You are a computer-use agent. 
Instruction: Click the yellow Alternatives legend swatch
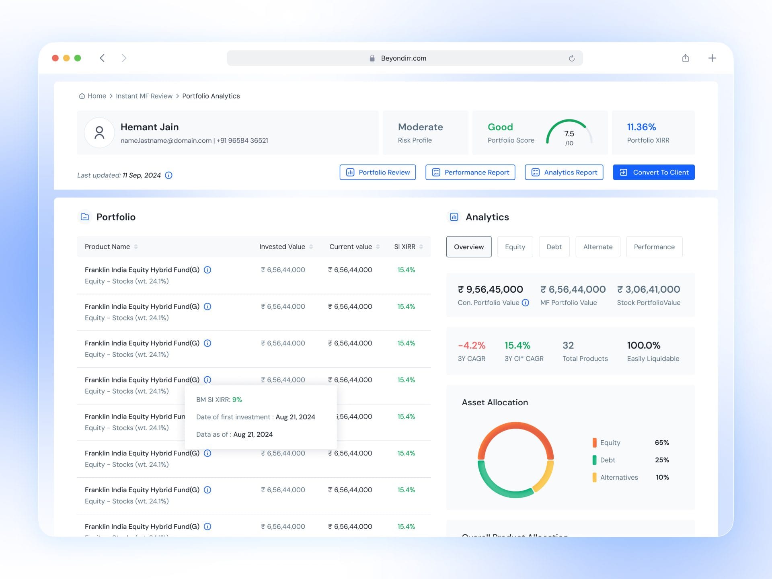point(594,478)
